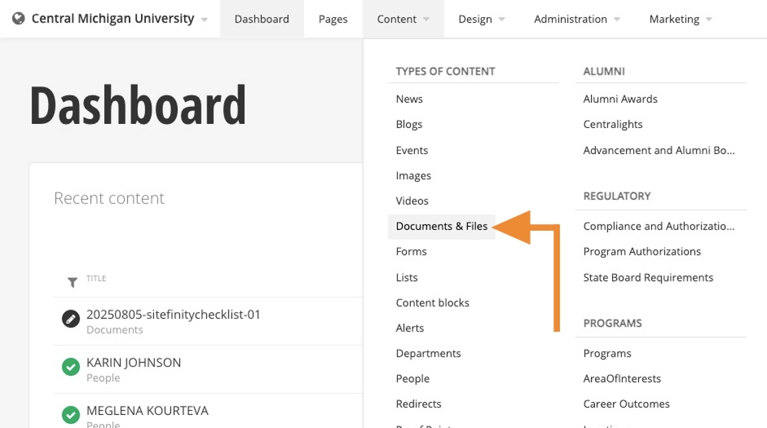Click the PROGRAMS section heading
This screenshot has height=428, width=767.
coord(612,323)
